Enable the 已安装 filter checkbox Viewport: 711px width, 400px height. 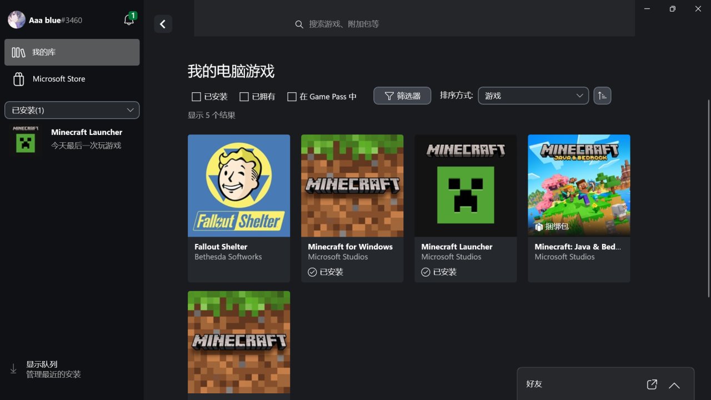click(x=196, y=97)
